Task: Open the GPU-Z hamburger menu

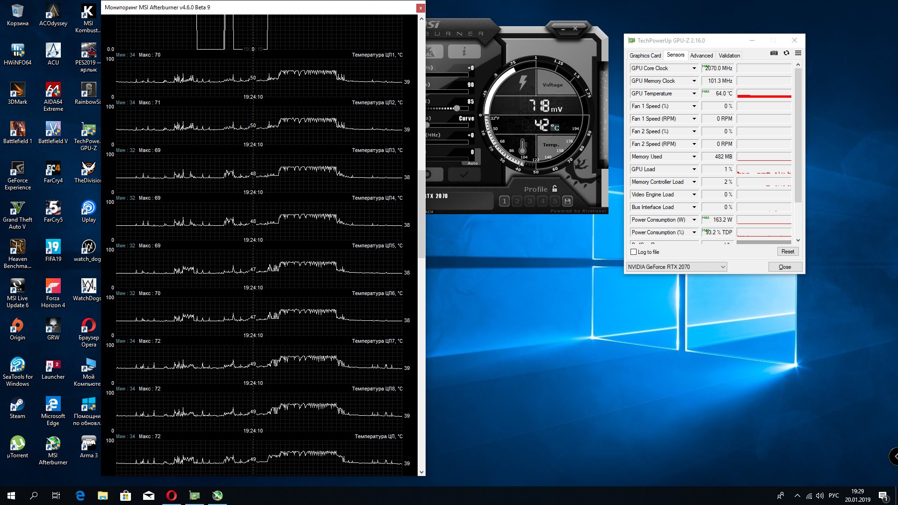Action: pyautogui.click(x=798, y=53)
